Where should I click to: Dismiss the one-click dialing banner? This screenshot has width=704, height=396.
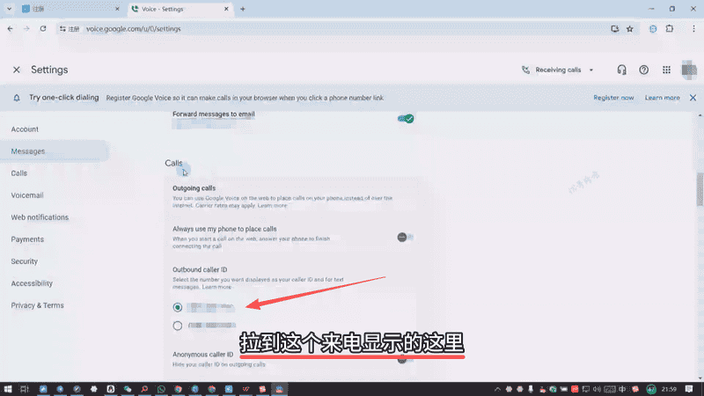tap(693, 98)
